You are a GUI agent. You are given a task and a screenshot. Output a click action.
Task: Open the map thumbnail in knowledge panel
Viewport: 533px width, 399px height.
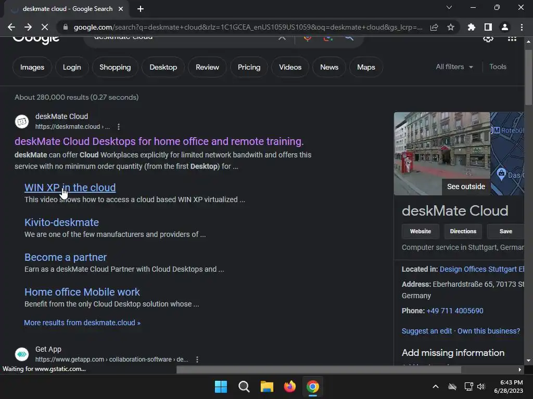507,154
